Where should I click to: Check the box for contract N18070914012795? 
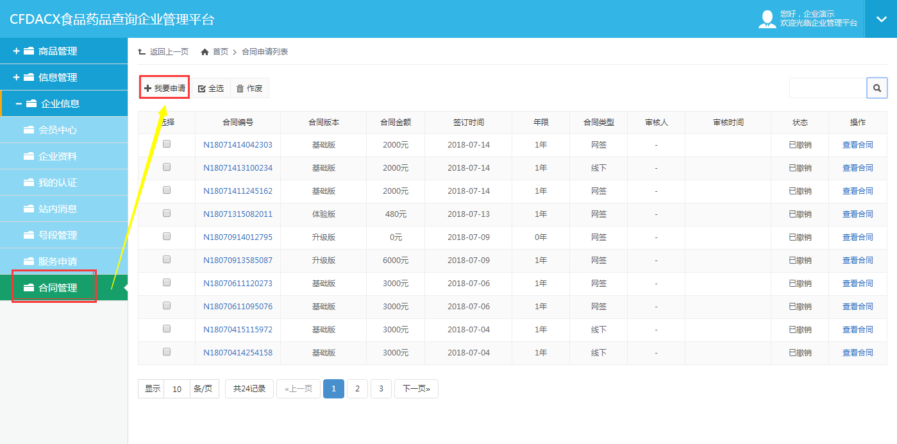pos(167,236)
